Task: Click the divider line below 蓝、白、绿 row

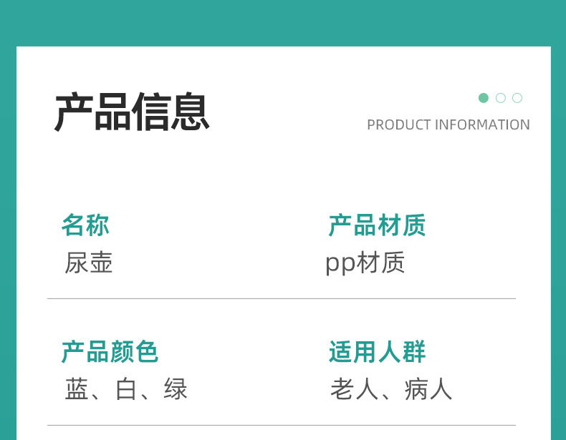Action: pyautogui.click(x=281, y=425)
